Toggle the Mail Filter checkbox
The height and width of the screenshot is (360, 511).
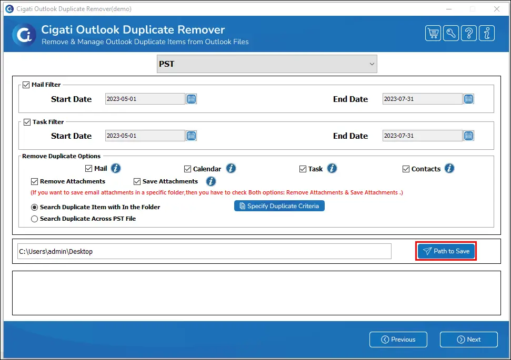pyautogui.click(x=26, y=85)
